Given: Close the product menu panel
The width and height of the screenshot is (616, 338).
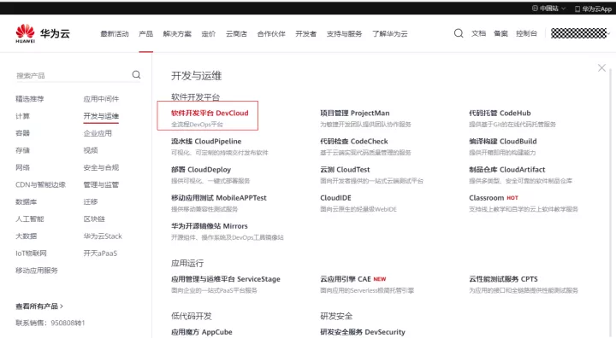Looking at the screenshot, I should tap(601, 67).
